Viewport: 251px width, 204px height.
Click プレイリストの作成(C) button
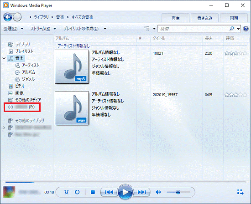pyautogui.click(x=81, y=29)
